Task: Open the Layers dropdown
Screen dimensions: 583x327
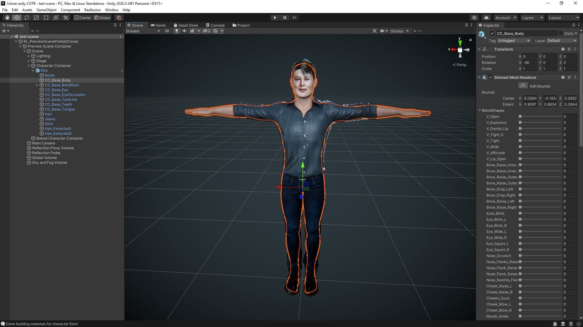Action: [x=532, y=18]
